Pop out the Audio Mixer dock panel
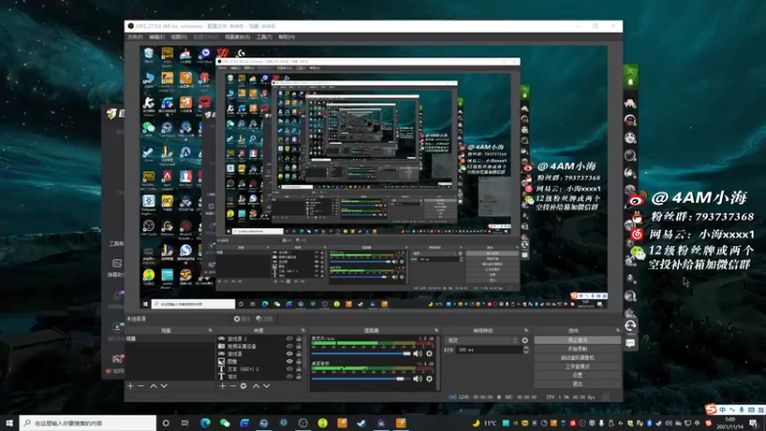The image size is (766, 431). click(x=437, y=330)
